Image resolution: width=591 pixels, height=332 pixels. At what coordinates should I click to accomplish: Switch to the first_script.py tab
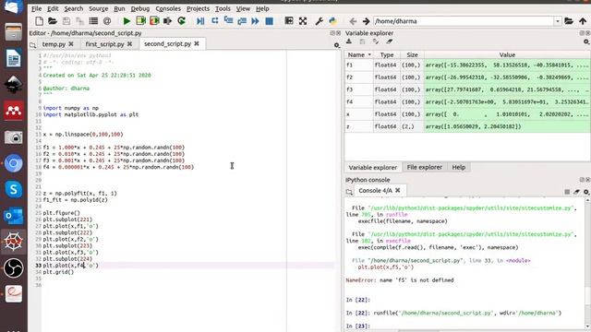(x=104, y=44)
